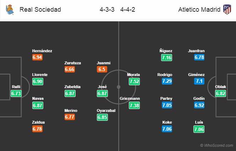Click the Zubeldia player name
Image resolution: width=236 pixels, height=151 pixels.
[73, 86]
